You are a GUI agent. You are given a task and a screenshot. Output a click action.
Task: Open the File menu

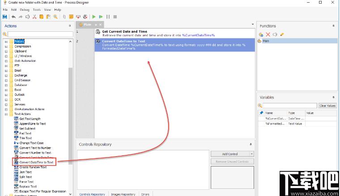5,10
